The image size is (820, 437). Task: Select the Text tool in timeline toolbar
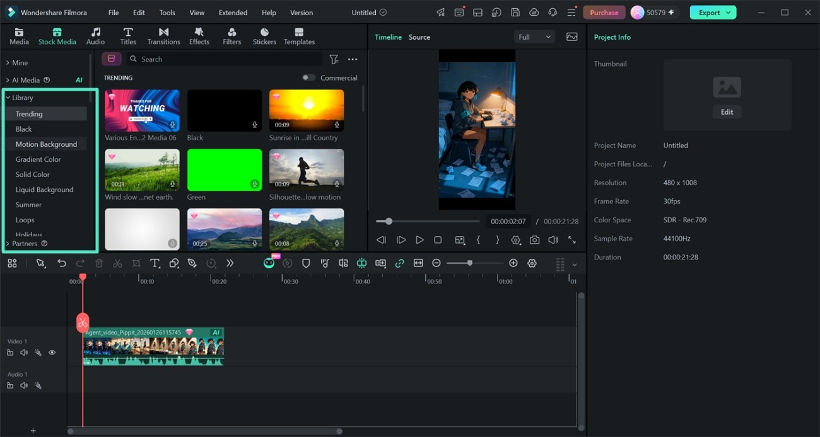pyautogui.click(x=155, y=263)
